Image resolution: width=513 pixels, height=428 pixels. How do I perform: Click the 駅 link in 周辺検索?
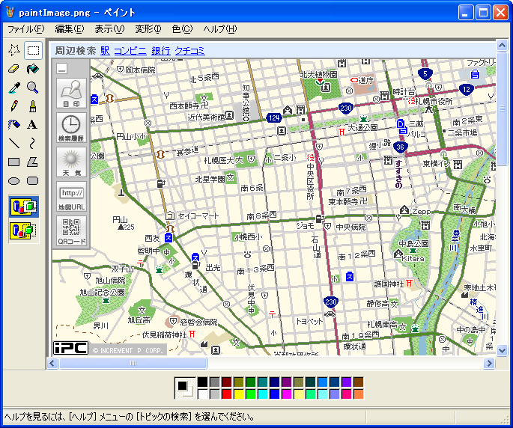[105, 51]
